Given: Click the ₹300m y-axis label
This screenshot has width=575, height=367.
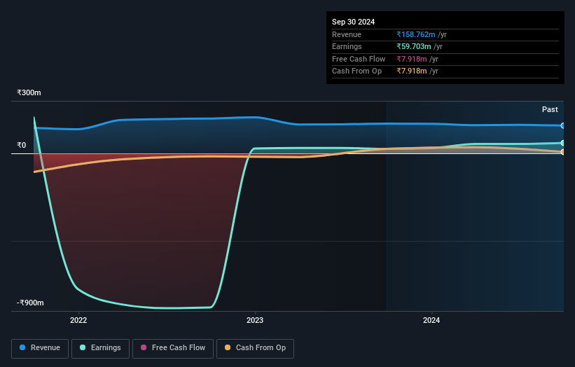Looking at the screenshot, I should pyautogui.click(x=29, y=92).
